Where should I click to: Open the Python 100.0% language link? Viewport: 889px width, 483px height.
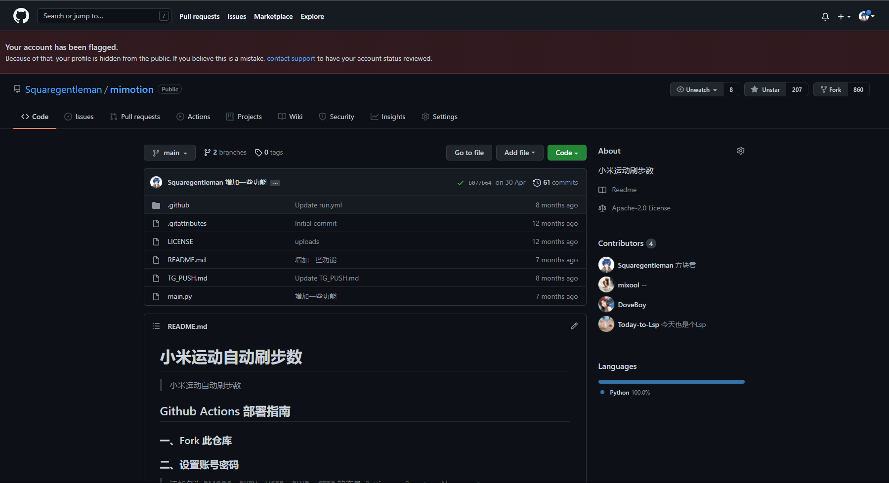[x=625, y=393]
